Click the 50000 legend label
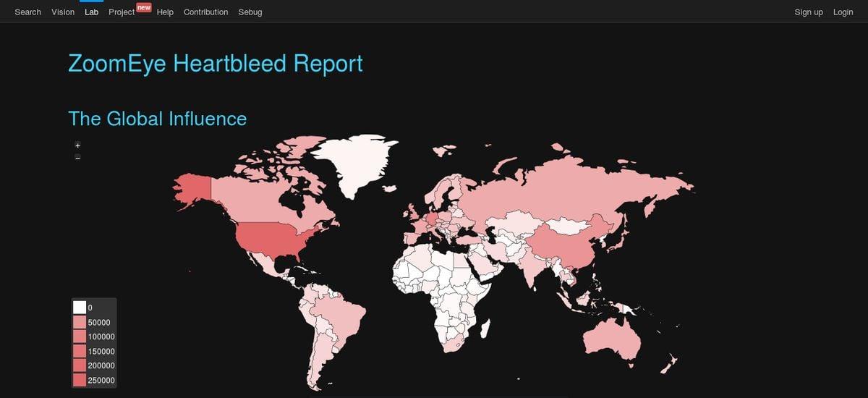Viewport: 868px width, 398px height. pyautogui.click(x=99, y=323)
